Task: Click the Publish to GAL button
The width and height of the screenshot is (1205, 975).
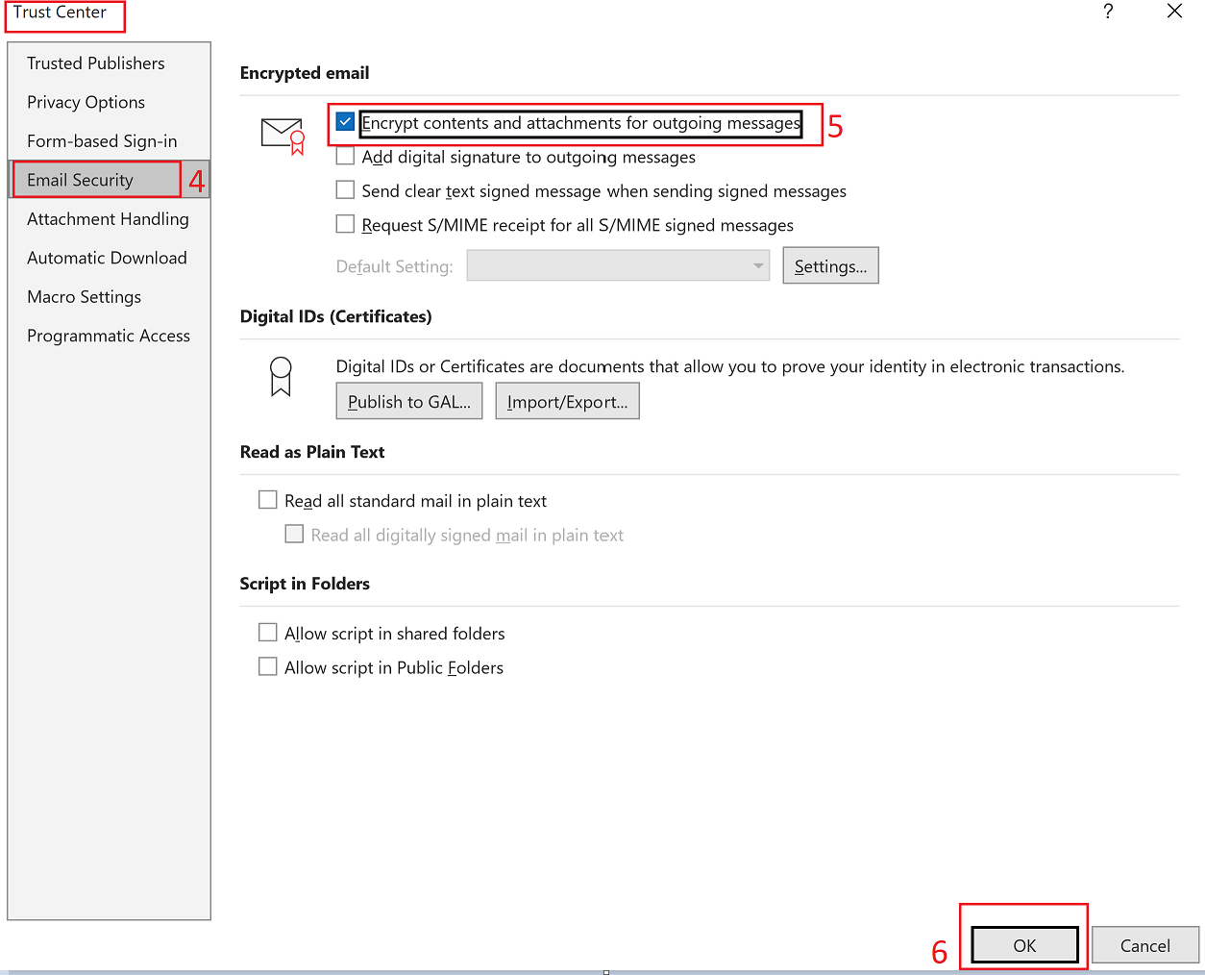Action: (408, 401)
